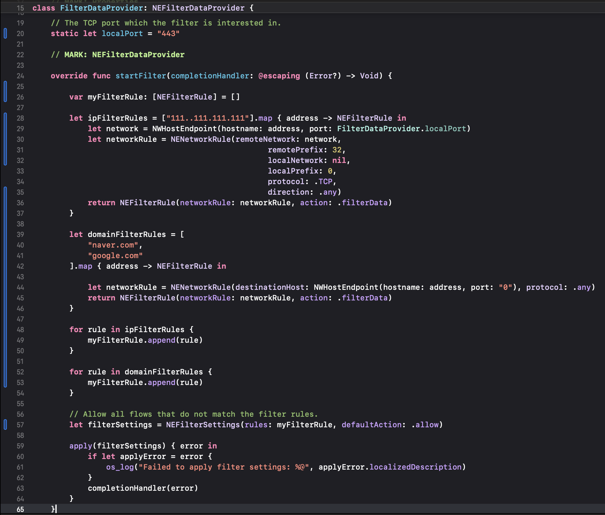
Task: Click the change bar next to lines 25-26
Action: pos(5,91)
